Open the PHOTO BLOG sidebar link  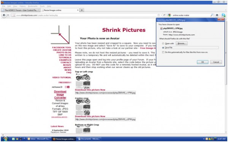(64, 52)
